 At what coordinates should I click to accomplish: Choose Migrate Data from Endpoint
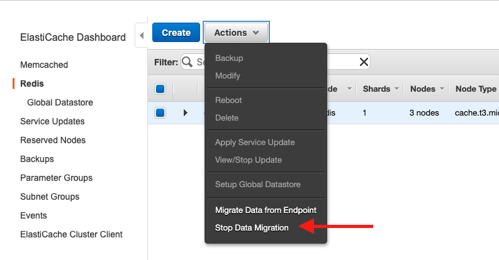(266, 210)
